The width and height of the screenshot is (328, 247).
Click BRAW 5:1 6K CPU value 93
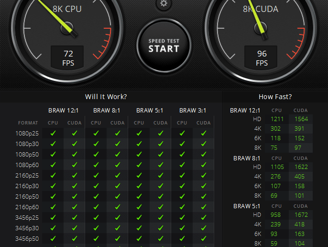click(x=274, y=234)
